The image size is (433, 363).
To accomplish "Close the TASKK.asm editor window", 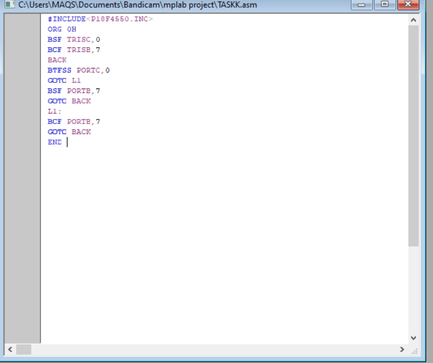I will (407, 5).
